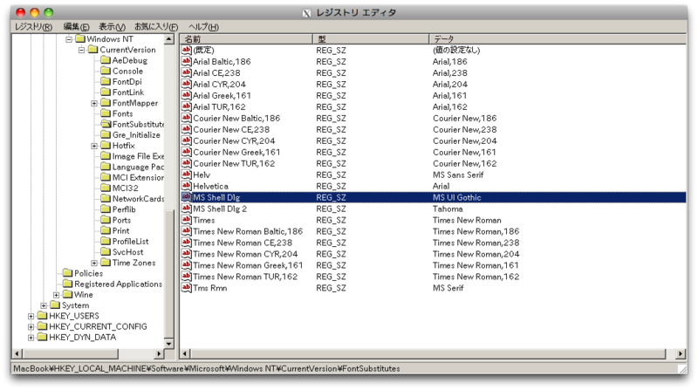Click the yellow minimize window button

click(34, 12)
